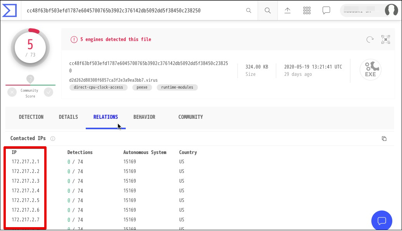Vote malicious with community X button
The image size is (402, 231).
pyautogui.click(x=12, y=92)
